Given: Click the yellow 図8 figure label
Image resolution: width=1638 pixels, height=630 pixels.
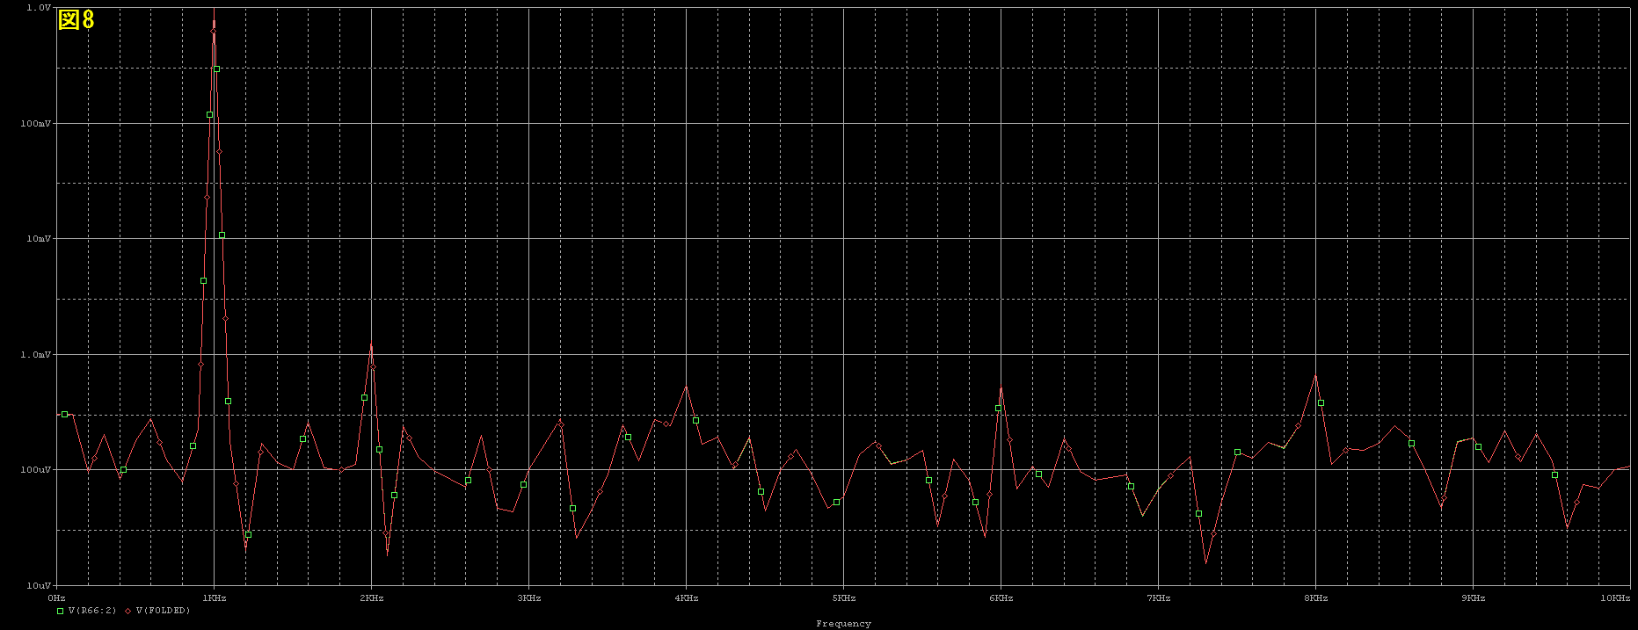Looking at the screenshot, I should click(76, 19).
